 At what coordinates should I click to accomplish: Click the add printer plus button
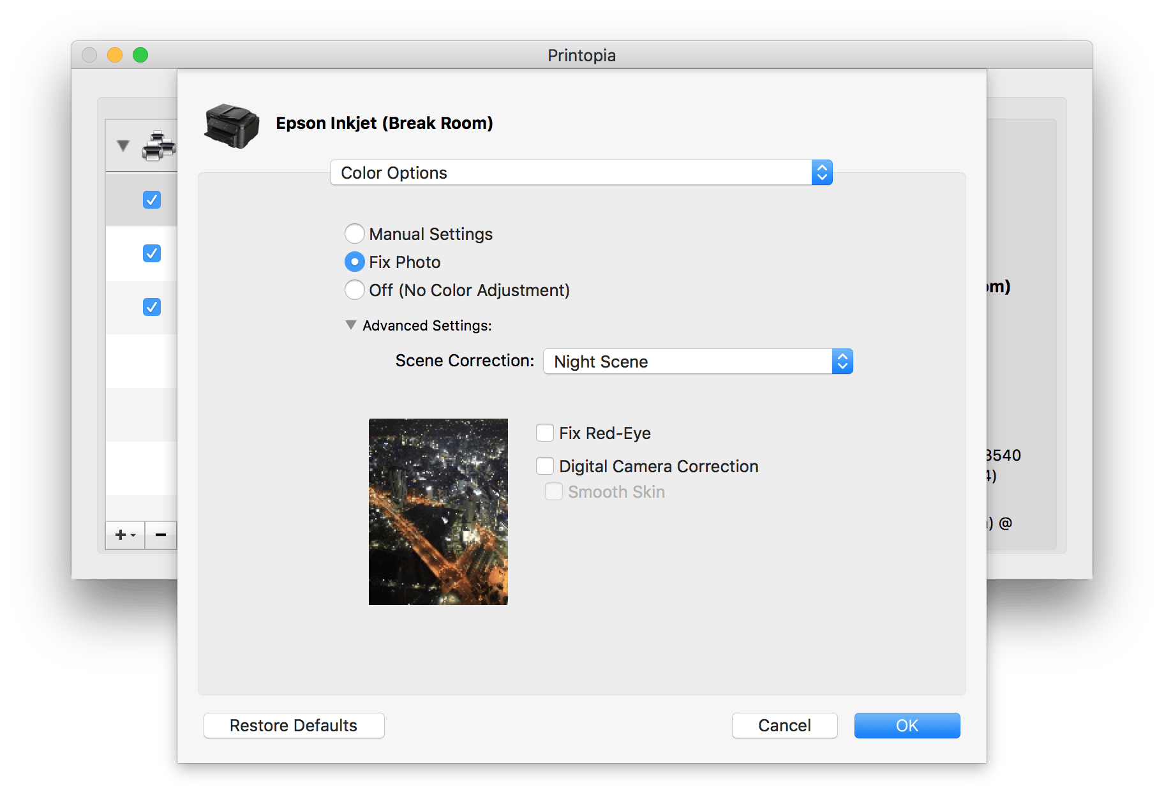pyautogui.click(x=125, y=535)
